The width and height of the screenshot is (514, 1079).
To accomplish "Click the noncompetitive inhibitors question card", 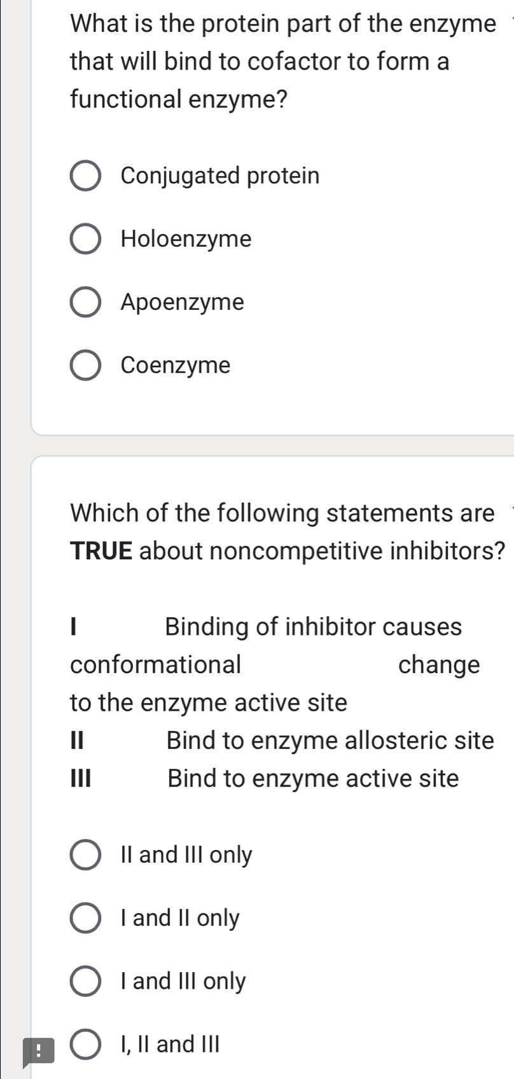I will coord(274,763).
